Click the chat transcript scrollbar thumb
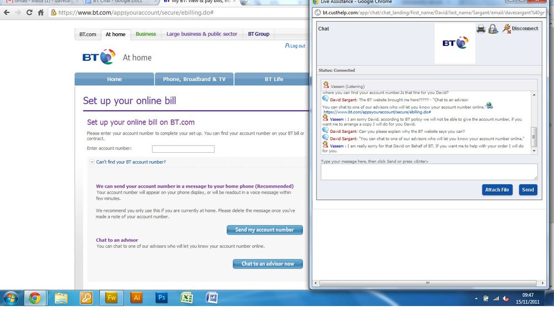This screenshot has height=311, width=554. (534, 137)
